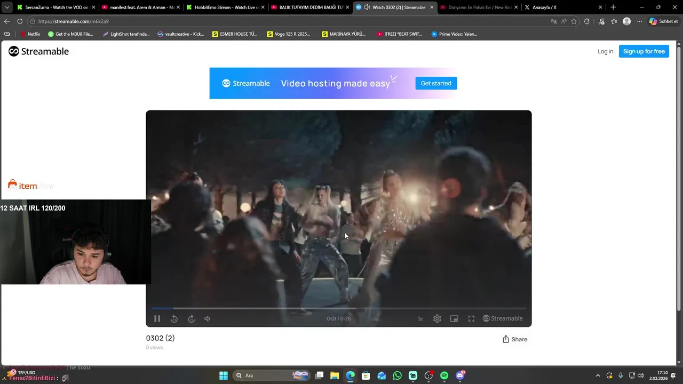Image resolution: width=683 pixels, height=384 pixels.
Task: Open Discord from taskbar
Action: coord(460,375)
